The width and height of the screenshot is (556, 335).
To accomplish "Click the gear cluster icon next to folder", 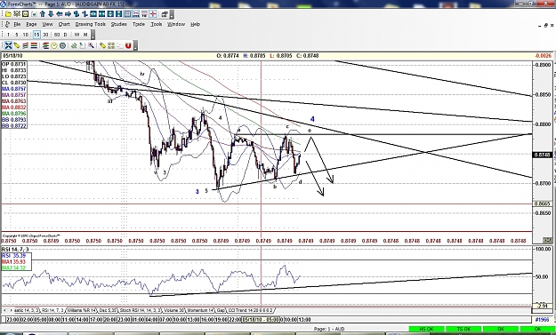I will [17, 14].
